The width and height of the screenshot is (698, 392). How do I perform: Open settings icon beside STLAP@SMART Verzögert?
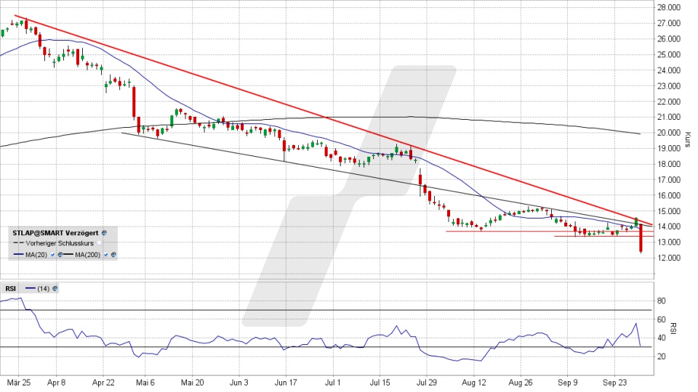coord(104,233)
